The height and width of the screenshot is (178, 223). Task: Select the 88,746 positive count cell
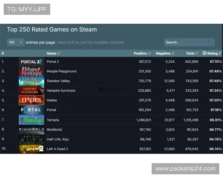coord(145,139)
